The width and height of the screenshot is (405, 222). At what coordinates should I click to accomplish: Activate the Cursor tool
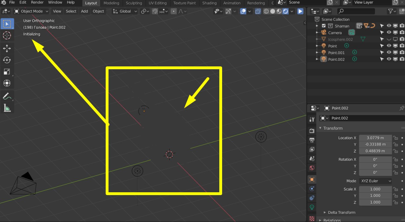click(7, 35)
